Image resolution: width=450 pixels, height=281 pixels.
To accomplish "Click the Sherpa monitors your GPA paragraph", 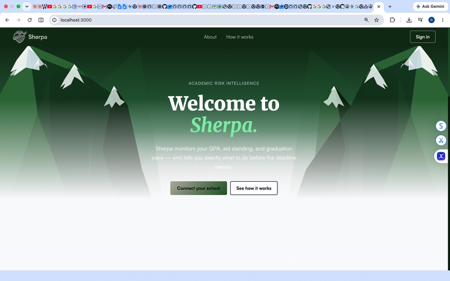I will coord(224,158).
